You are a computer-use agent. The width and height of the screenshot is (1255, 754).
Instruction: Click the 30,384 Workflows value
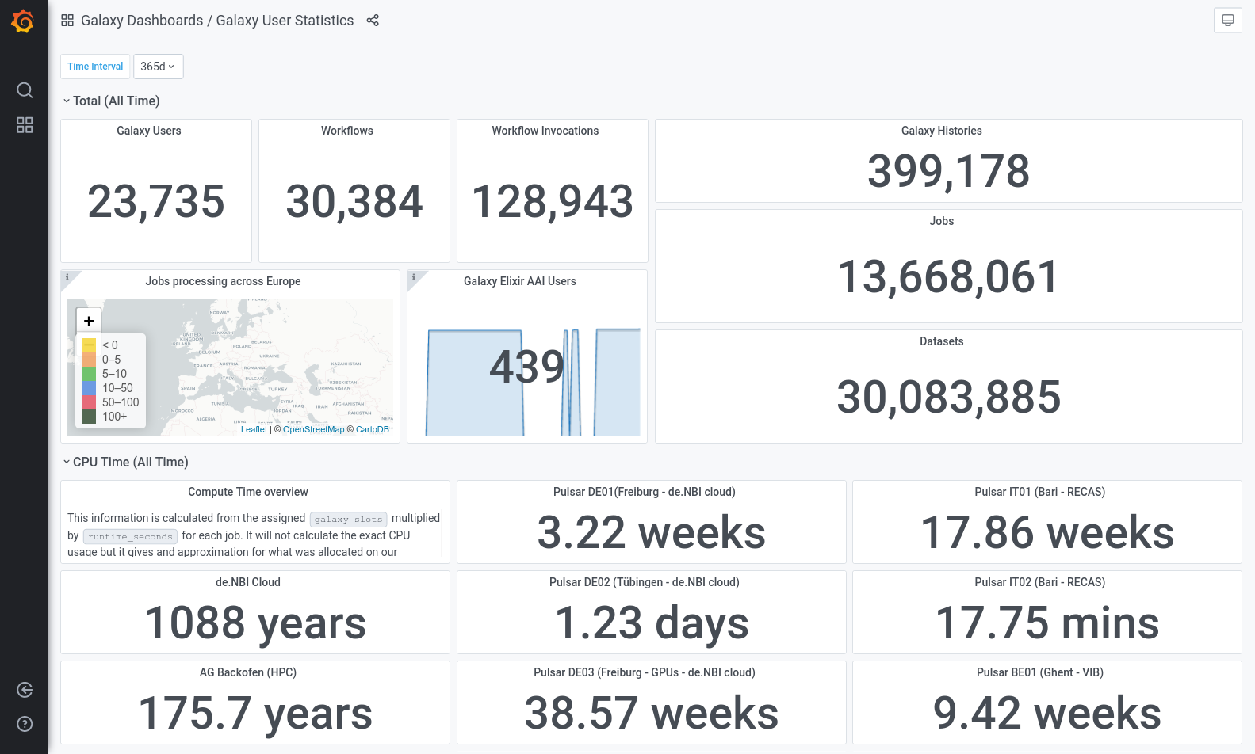click(x=354, y=201)
